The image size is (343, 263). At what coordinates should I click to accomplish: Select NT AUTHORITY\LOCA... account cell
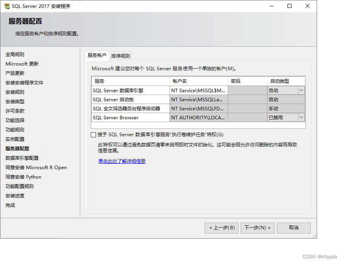[199, 117]
